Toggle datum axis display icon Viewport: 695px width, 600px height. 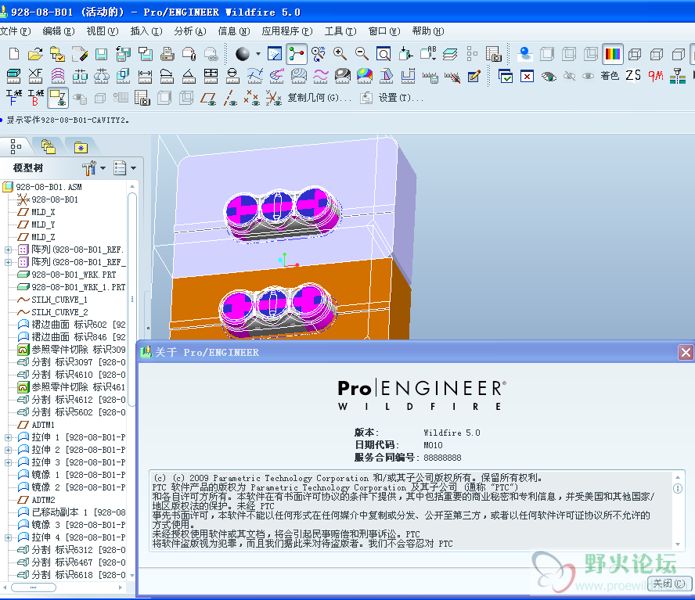230,98
